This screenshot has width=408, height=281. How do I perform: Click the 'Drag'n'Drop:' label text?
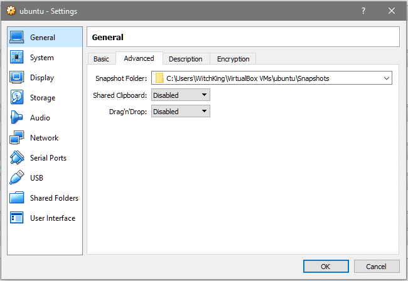[128, 112]
